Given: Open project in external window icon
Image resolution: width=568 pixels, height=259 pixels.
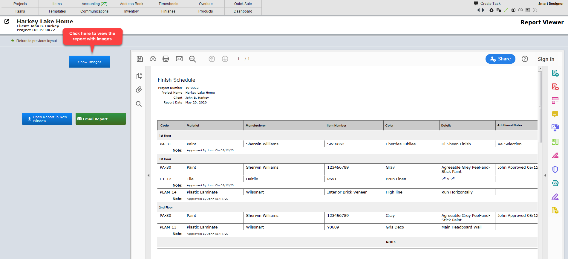Looking at the screenshot, I should pos(7,21).
